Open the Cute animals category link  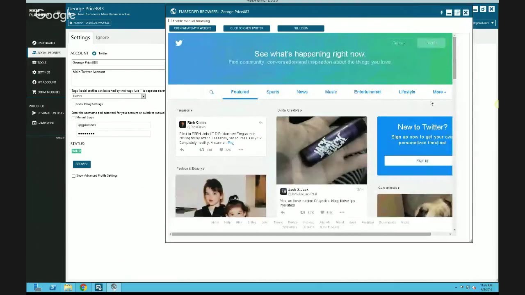coord(389,188)
